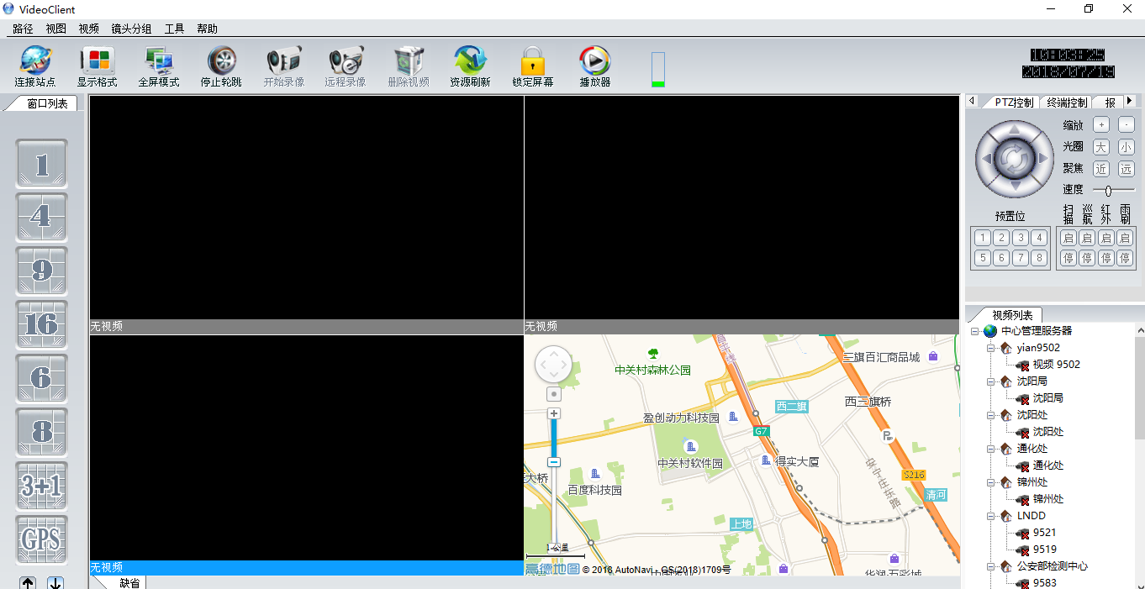Click preset position button 8

pos(1040,258)
